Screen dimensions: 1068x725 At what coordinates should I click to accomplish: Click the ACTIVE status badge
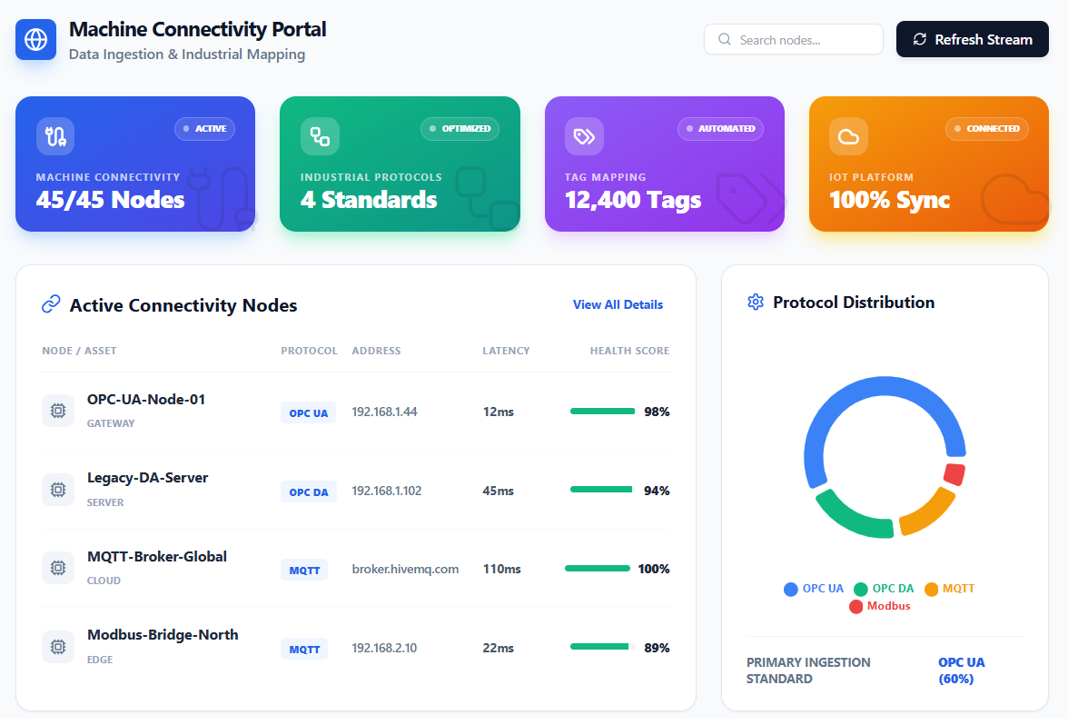pyautogui.click(x=205, y=129)
